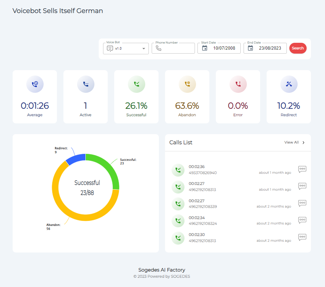Click the Sogedes AI Factory footer text

pos(162,270)
